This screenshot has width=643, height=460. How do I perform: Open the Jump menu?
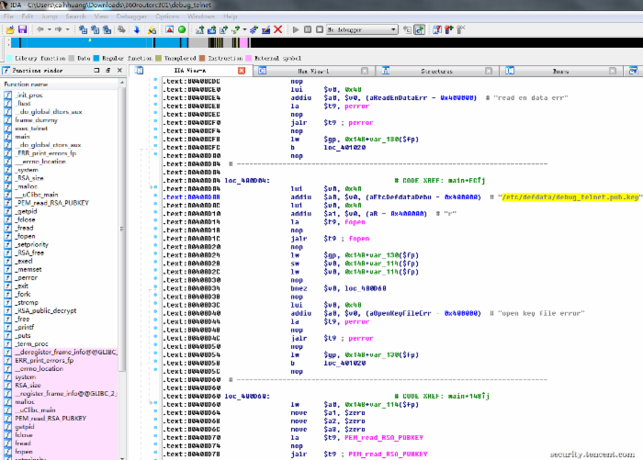point(49,17)
